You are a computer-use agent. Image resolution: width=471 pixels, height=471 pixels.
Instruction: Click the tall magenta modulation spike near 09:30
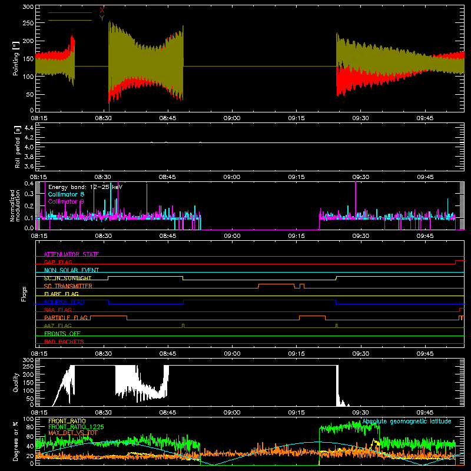tap(356, 199)
